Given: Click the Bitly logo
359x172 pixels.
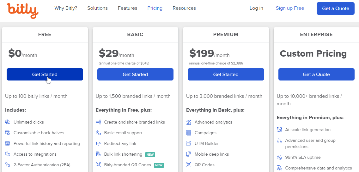Looking at the screenshot, I should click(23, 11).
